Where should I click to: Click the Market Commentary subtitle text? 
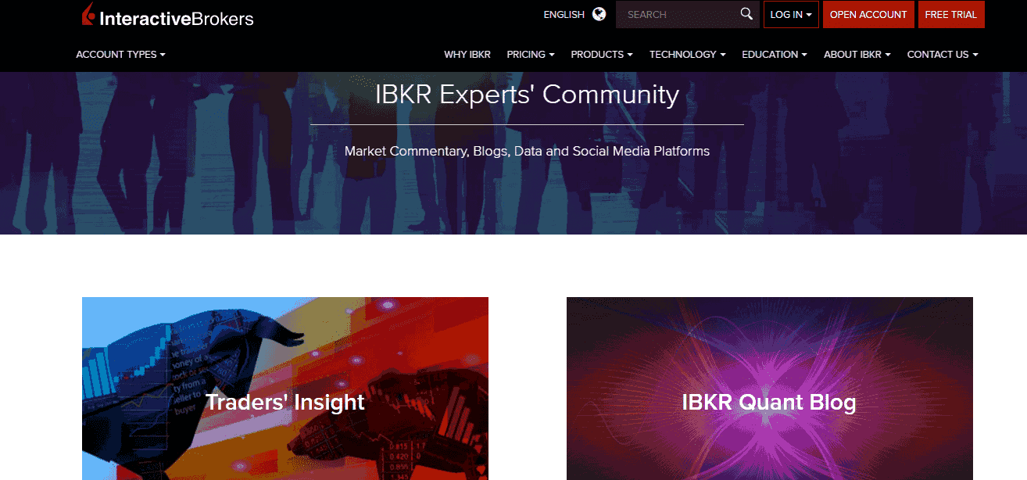tap(527, 151)
